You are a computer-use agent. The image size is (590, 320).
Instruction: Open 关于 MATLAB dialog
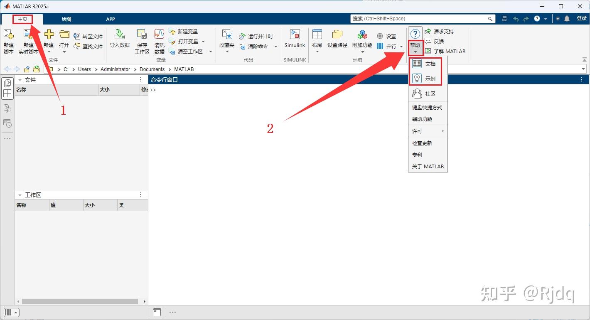click(428, 166)
